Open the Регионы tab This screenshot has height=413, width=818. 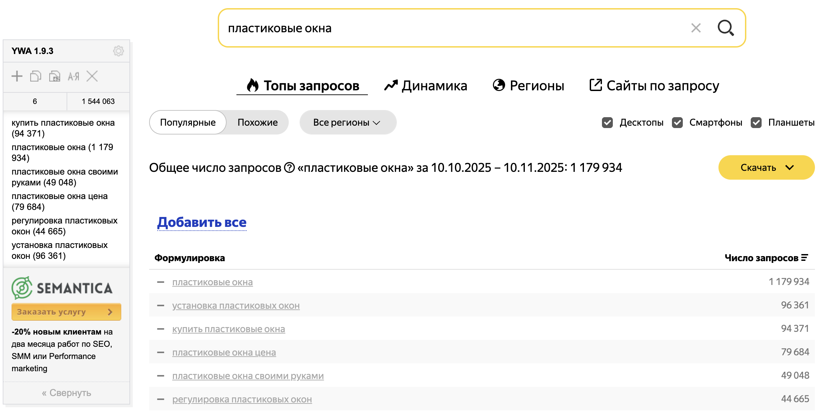coord(528,86)
